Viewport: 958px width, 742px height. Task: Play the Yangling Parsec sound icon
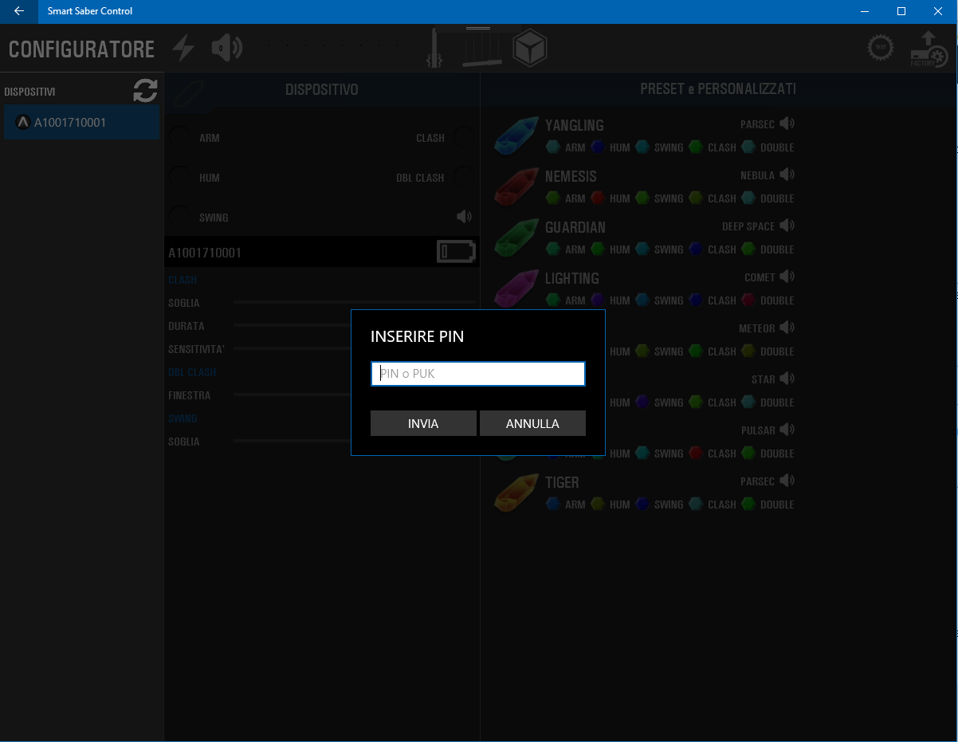click(787, 124)
